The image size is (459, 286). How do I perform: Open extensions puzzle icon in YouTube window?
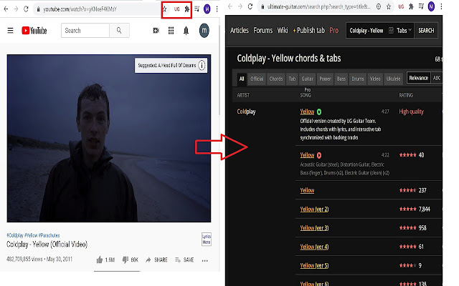pos(186,9)
